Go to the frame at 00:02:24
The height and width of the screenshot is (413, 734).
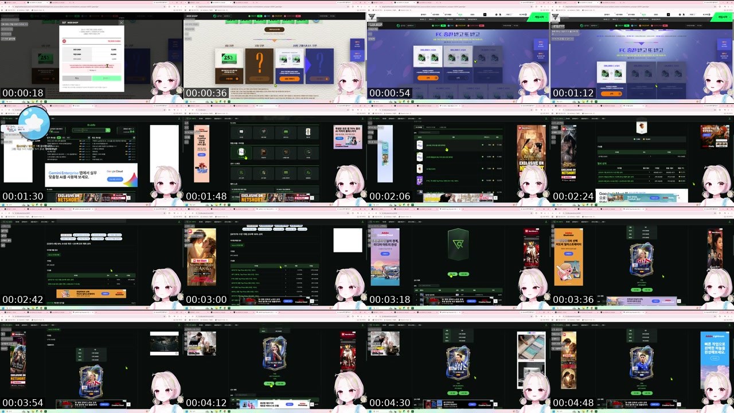click(642, 155)
